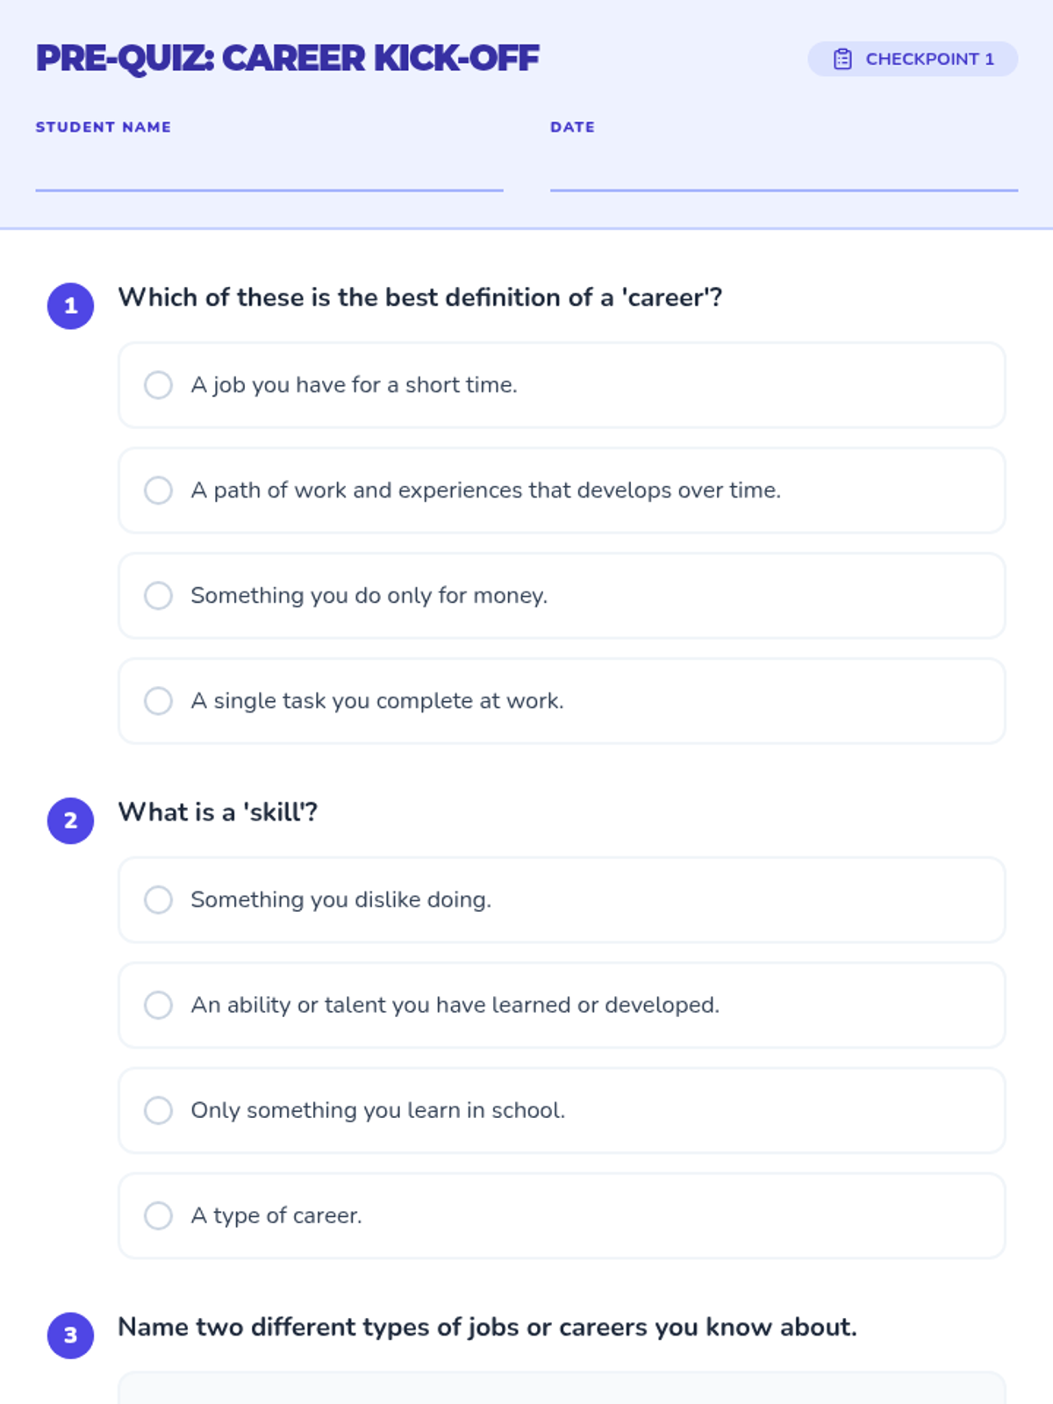Click the question 2 number badge

(x=70, y=820)
